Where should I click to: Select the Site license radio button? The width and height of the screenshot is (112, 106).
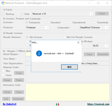(27, 37)
